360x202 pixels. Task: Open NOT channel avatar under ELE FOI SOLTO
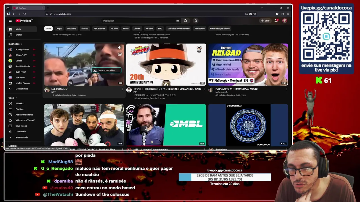pos(47,90)
